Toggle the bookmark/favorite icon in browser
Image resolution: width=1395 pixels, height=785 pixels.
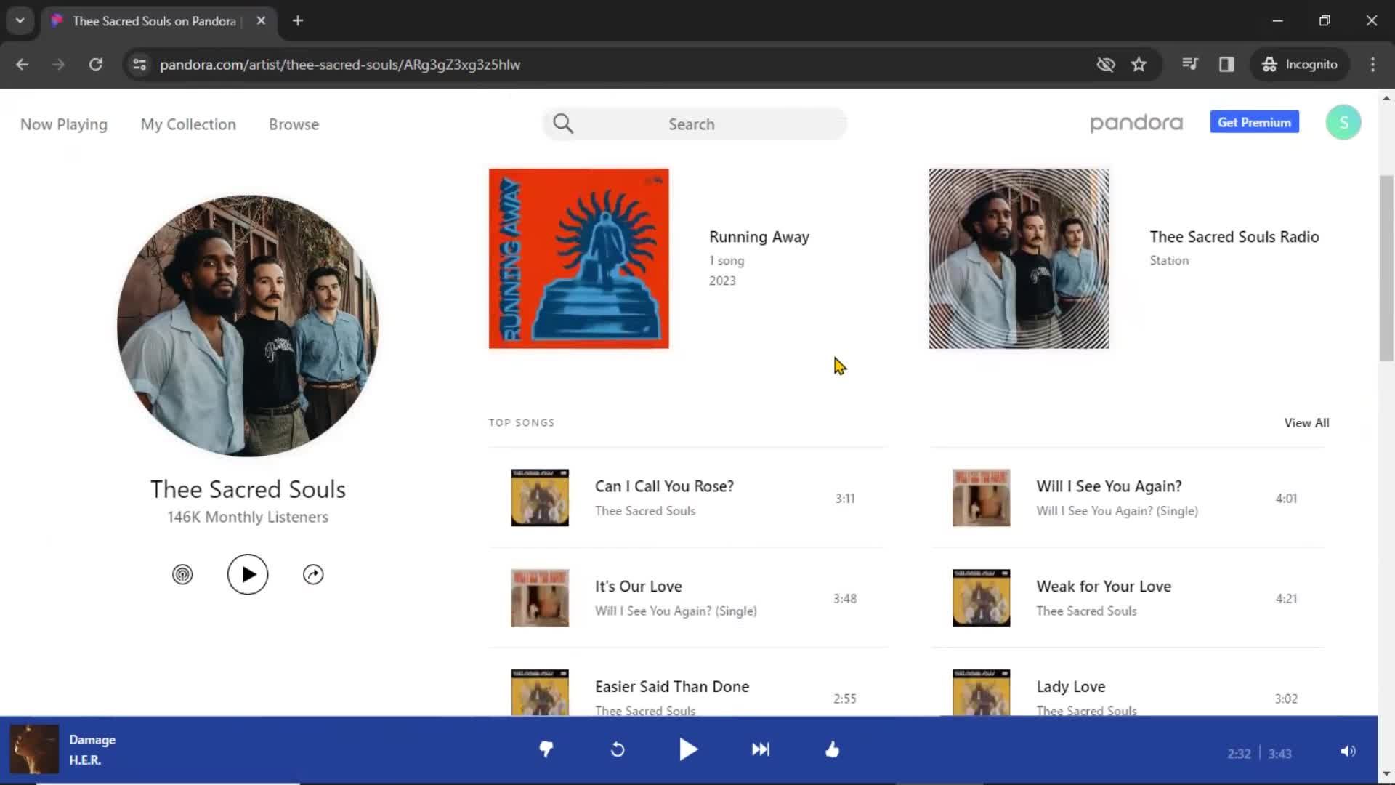tap(1139, 64)
